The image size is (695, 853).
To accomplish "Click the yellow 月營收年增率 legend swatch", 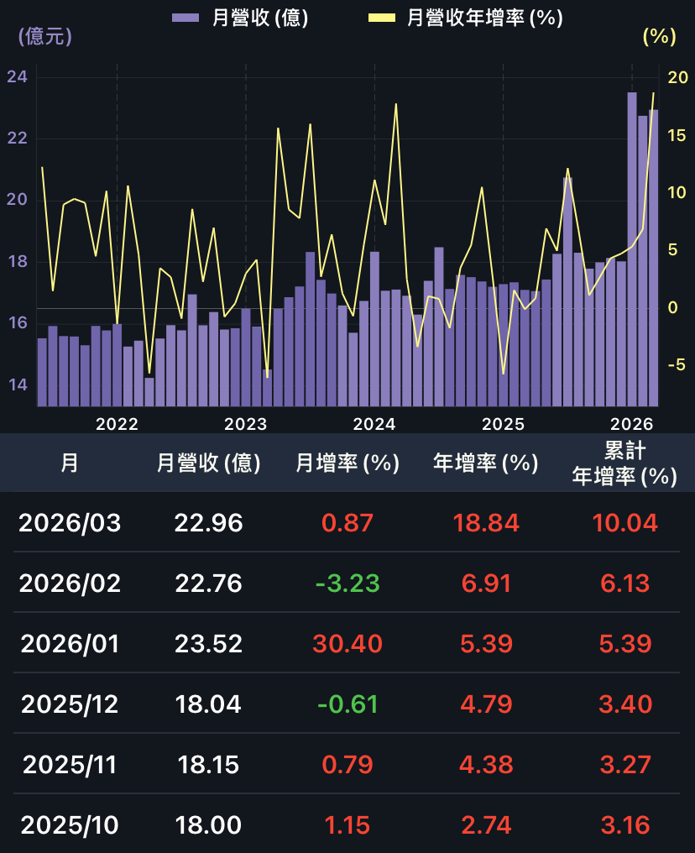I will (382, 18).
